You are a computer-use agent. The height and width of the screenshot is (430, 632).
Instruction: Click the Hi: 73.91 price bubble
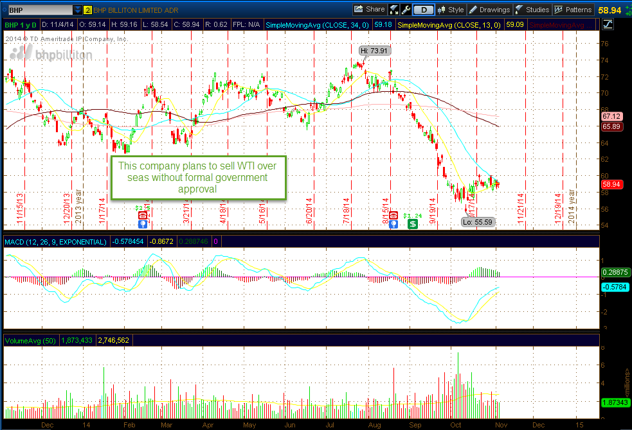(374, 51)
